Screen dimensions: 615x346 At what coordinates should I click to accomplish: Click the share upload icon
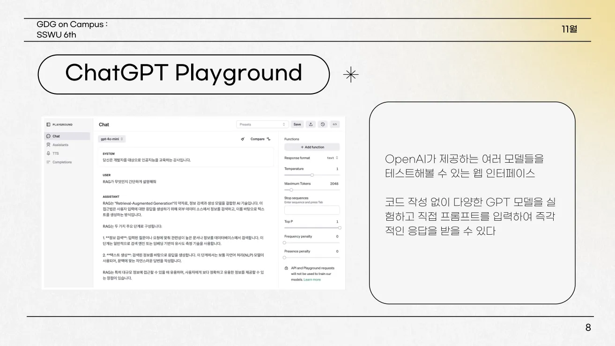pyautogui.click(x=311, y=124)
